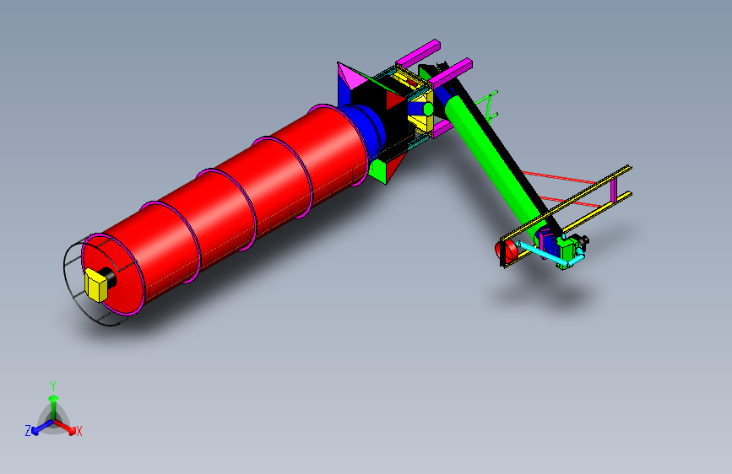Click the red X axis of the orientation triad

tap(66, 427)
